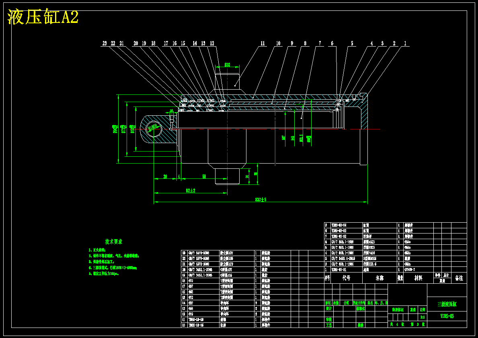Click the 名称 column header in parts list

pos(380,278)
